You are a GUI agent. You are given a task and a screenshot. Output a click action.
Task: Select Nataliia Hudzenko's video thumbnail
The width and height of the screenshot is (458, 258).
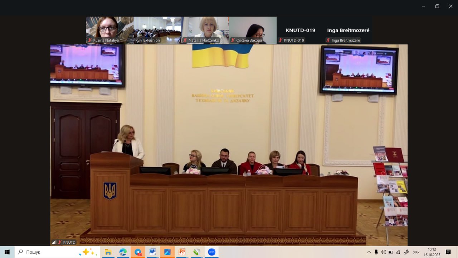point(205,30)
